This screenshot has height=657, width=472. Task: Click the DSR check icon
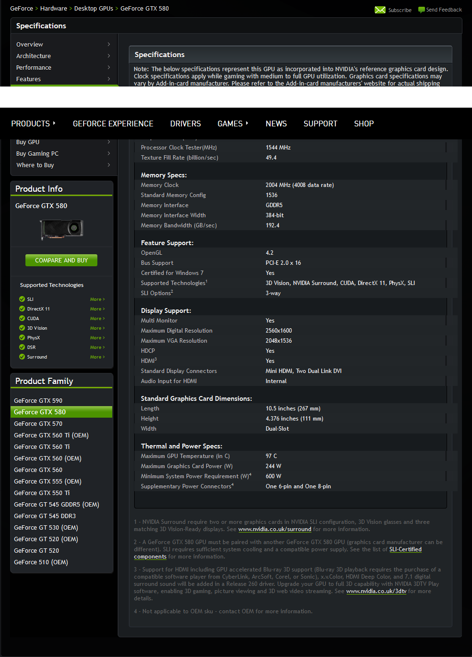click(22, 347)
